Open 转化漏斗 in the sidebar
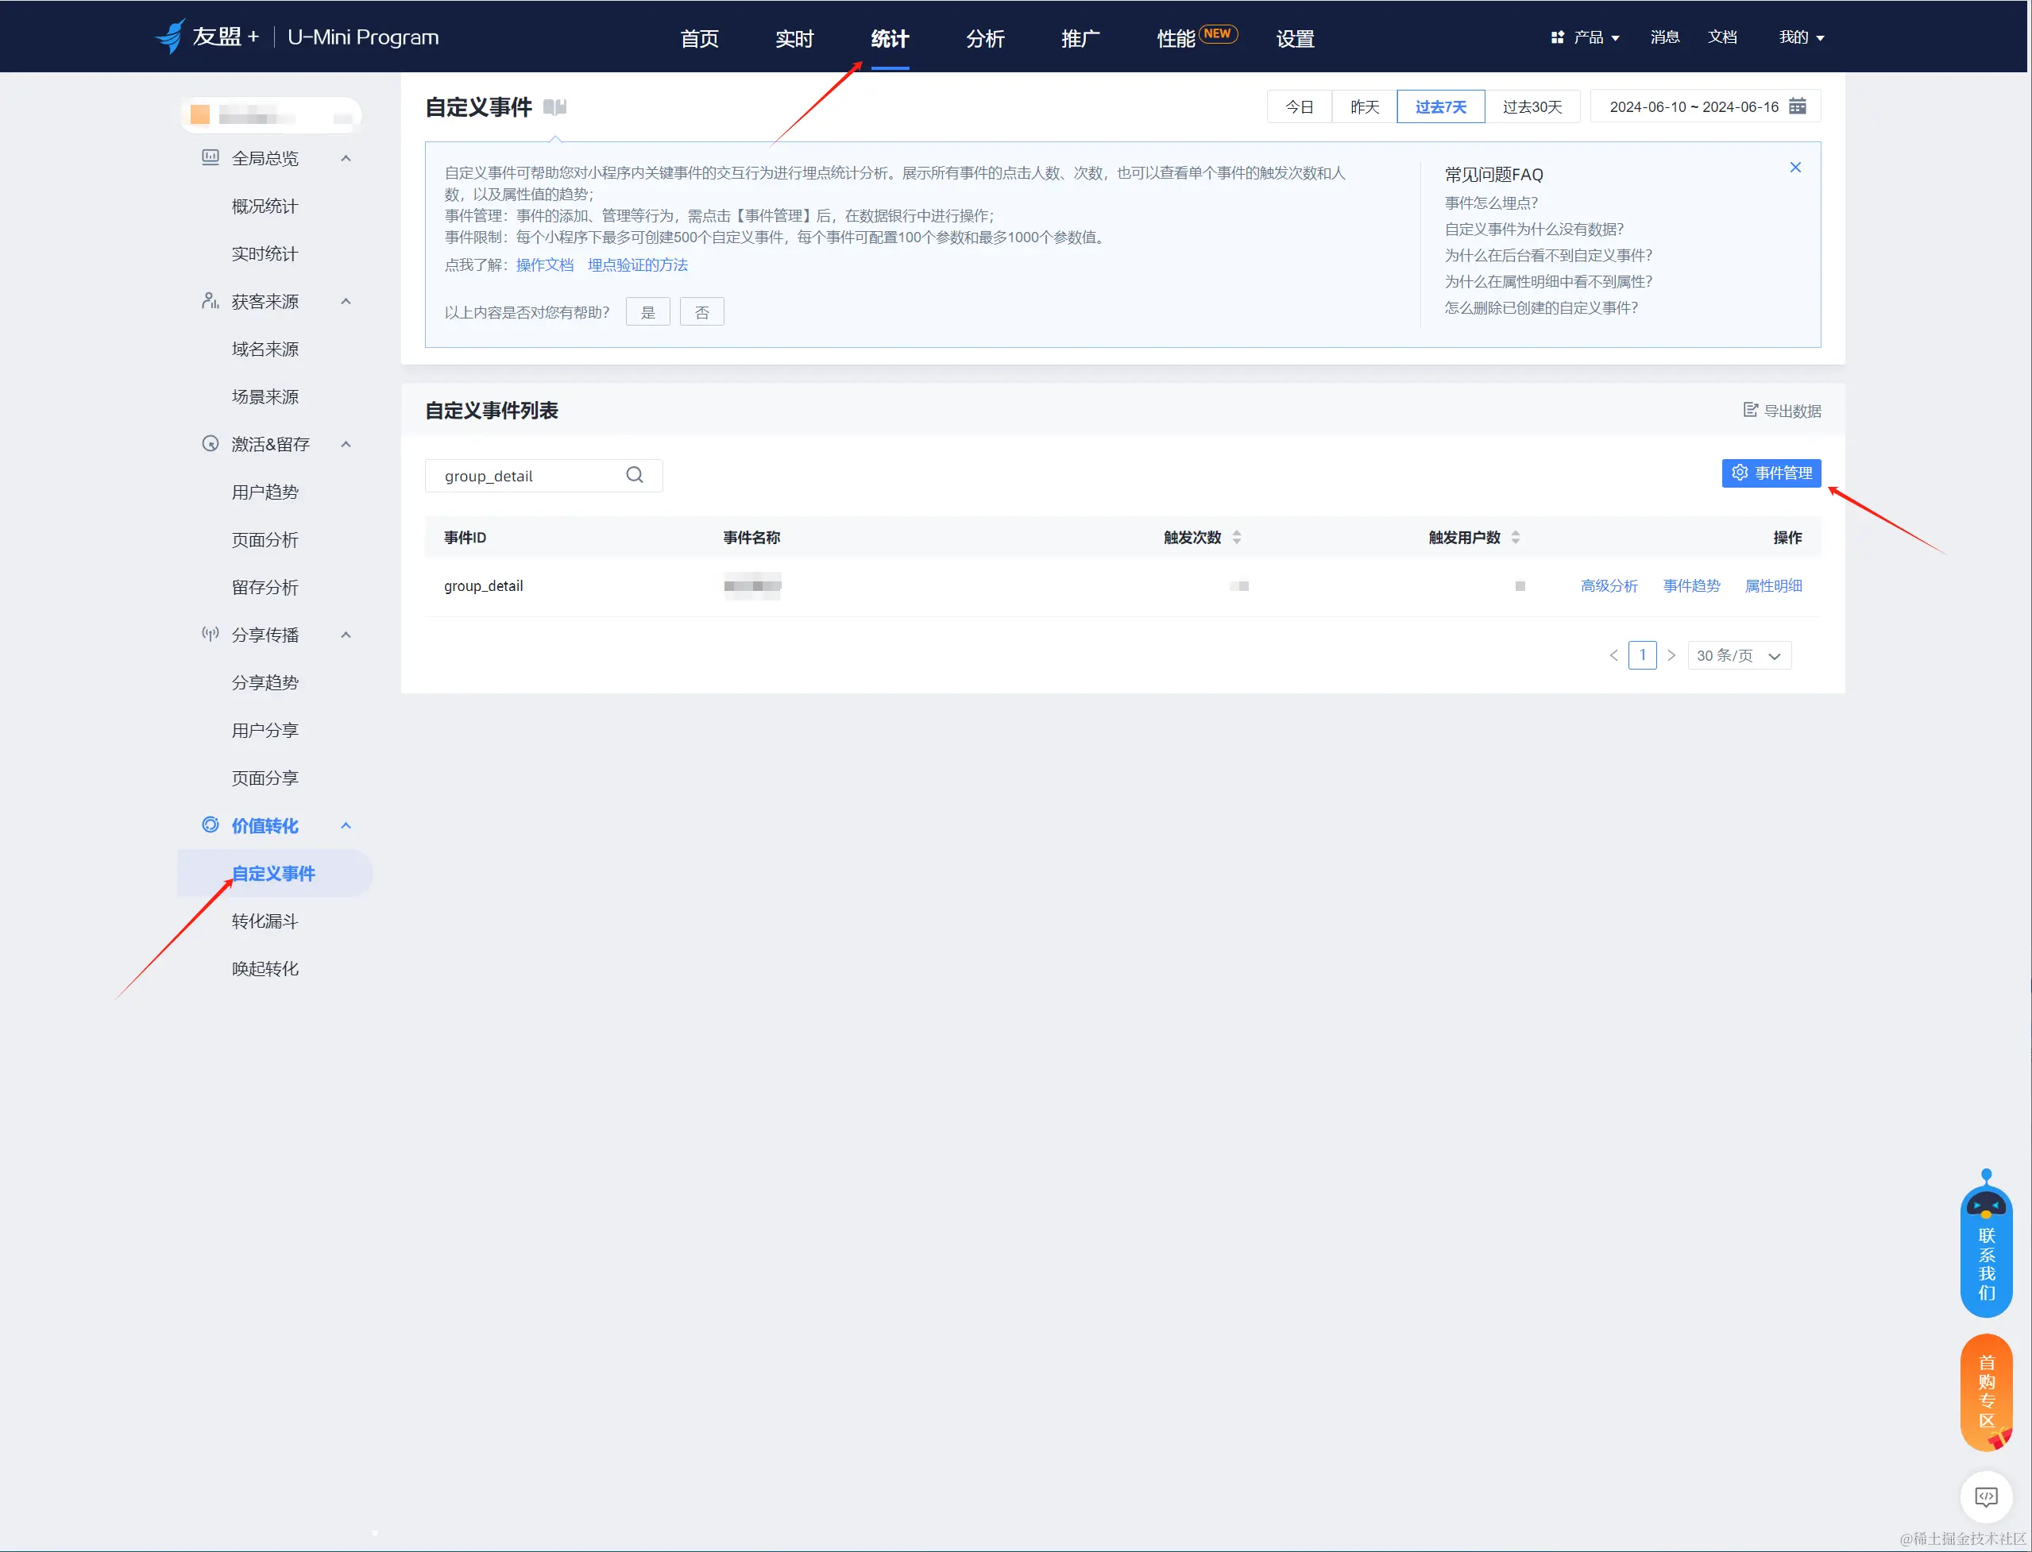Image resolution: width=2032 pixels, height=1552 pixels. (x=265, y=921)
